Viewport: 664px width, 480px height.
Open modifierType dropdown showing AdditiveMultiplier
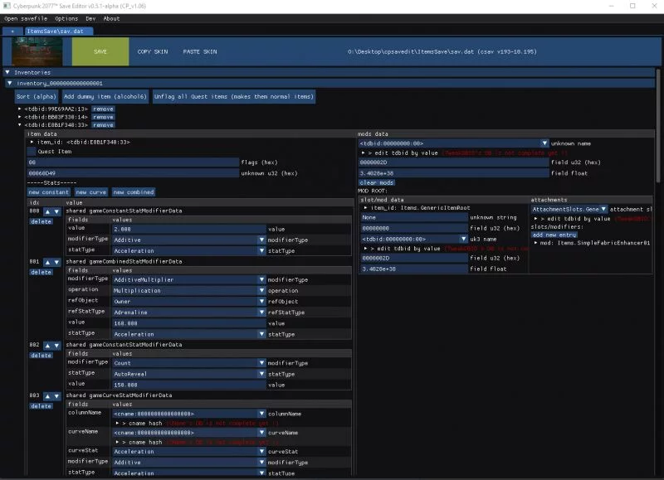[x=189, y=279]
